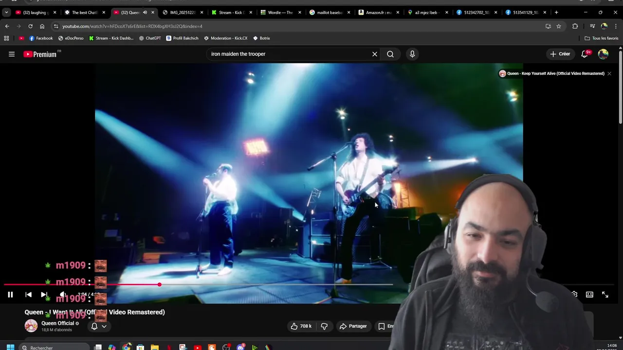Viewport: 623px width, 350px height.
Task: Open the red YouTube taskbar icon
Action: (197, 347)
